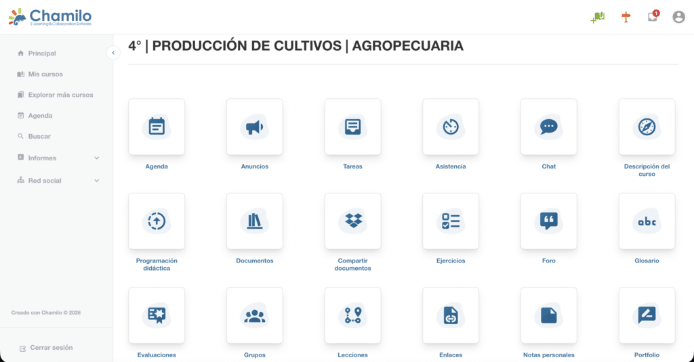This screenshot has width=694, height=362.
Task: Open the Documentos books tool
Action: pyautogui.click(x=255, y=221)
